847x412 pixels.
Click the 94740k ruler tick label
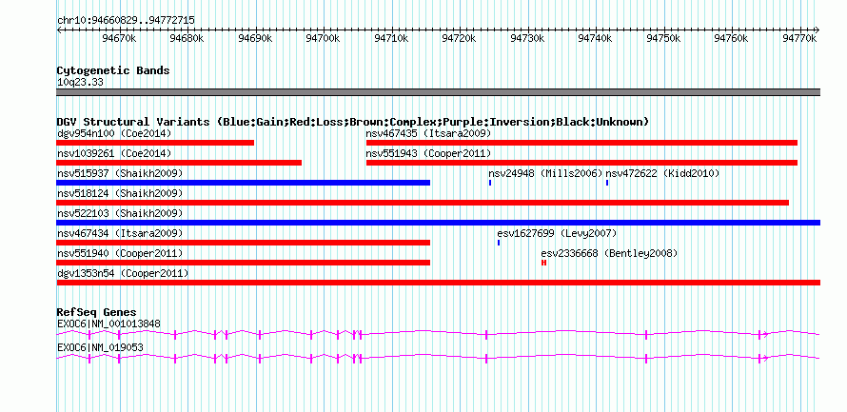595,38
